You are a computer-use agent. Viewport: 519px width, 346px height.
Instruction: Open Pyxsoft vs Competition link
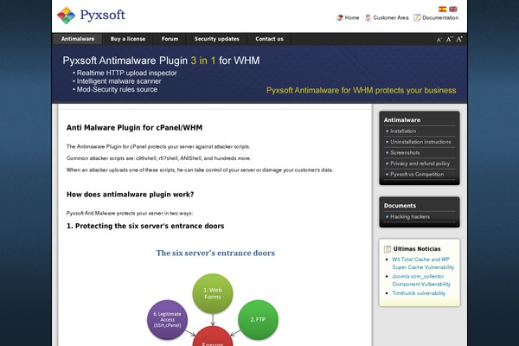pos(417,174)
